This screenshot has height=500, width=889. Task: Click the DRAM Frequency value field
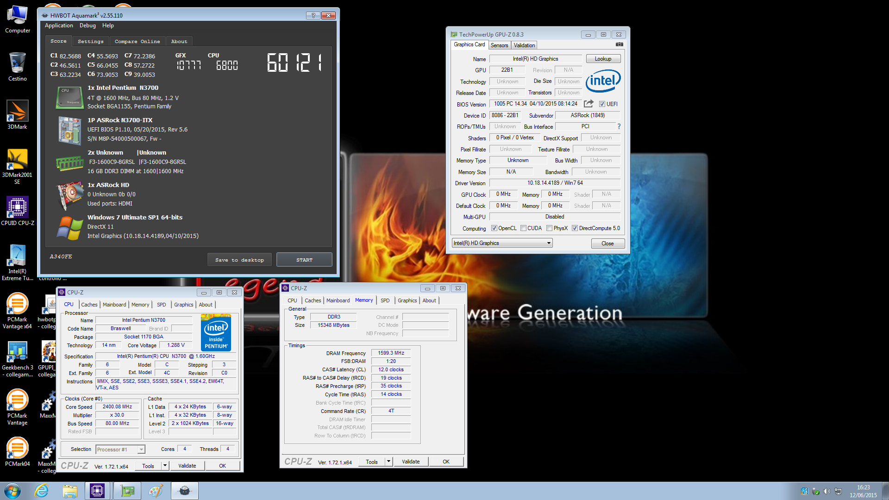click(x=391, y=353)
